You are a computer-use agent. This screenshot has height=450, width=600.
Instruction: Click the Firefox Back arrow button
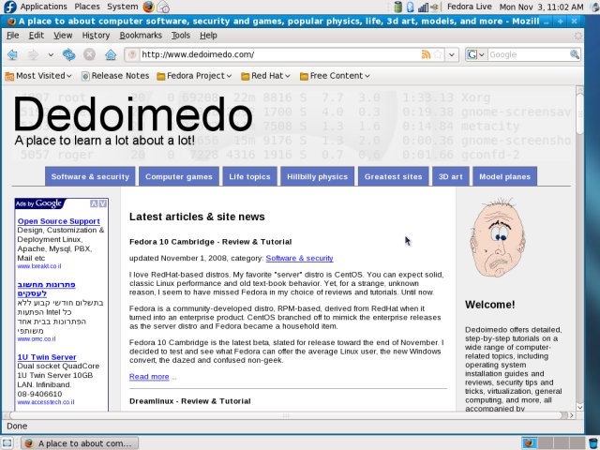(12, 54)
